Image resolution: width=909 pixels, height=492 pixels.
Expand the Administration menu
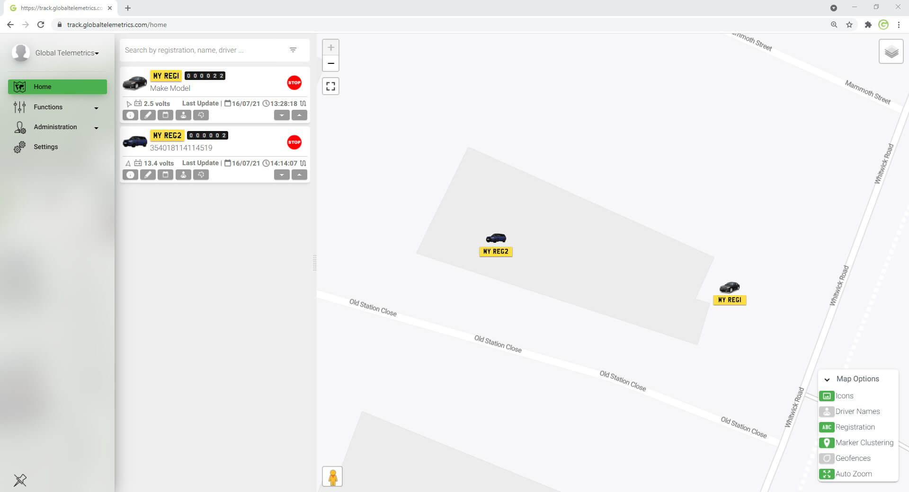coord(57,127)
